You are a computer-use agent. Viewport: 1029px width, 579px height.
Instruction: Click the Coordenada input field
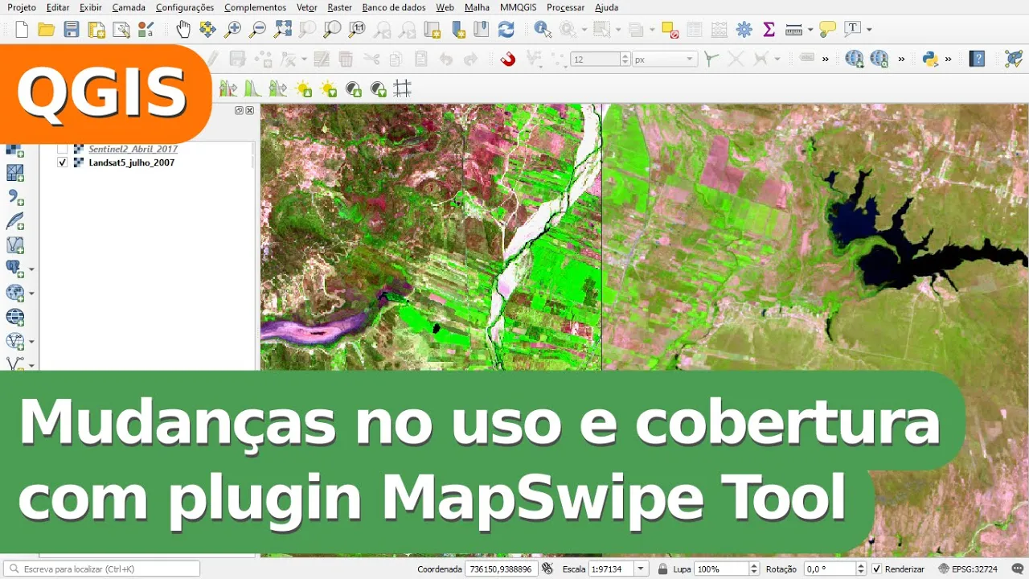tap(500, 569)
